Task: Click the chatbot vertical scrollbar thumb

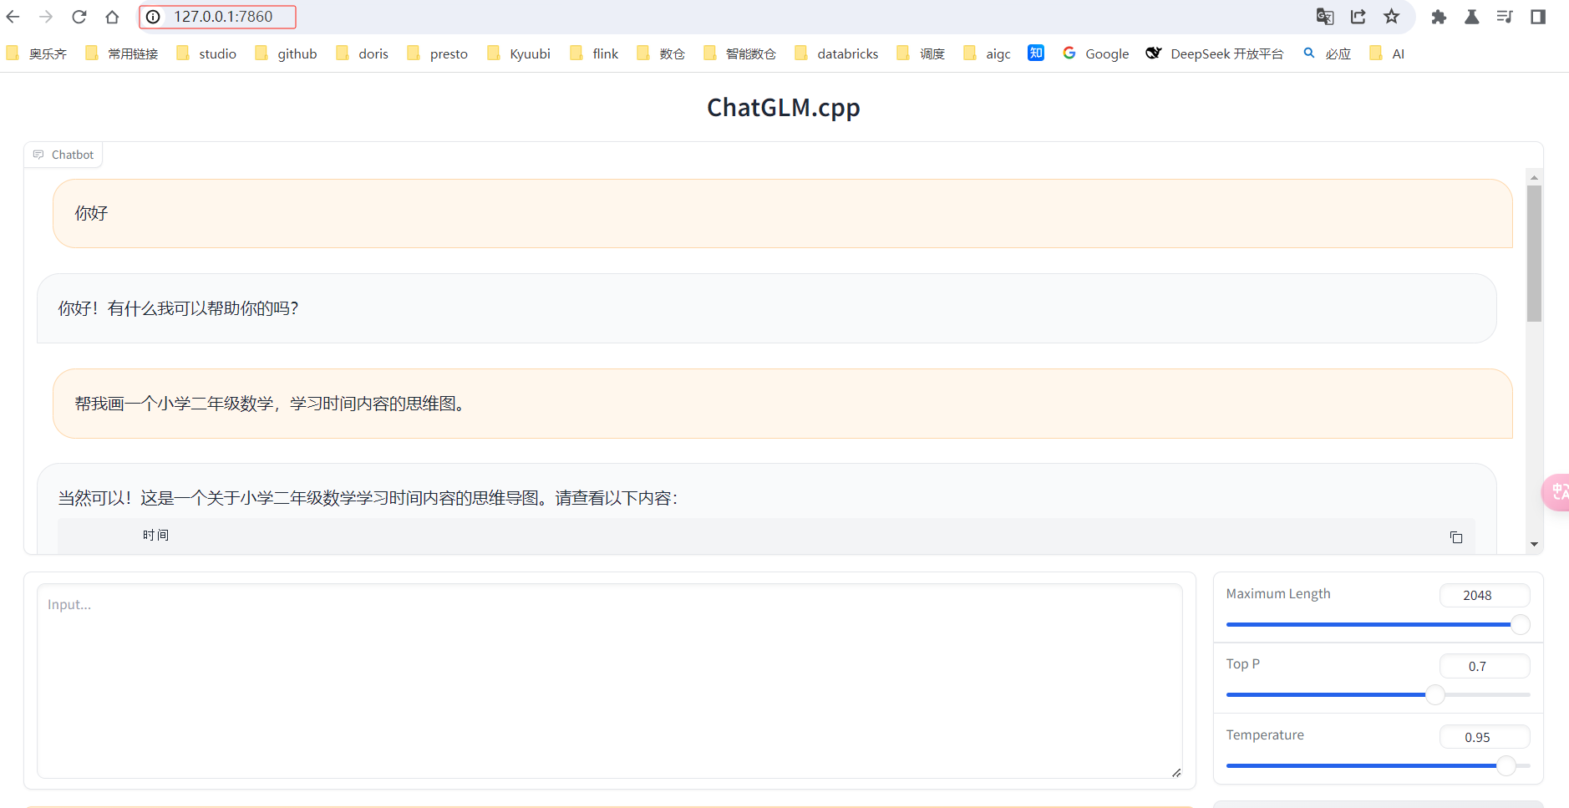Action: pos(1534,253)
